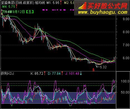Open the 获利KDJ indicator label

pyautogui.click(x=7, y=74)
